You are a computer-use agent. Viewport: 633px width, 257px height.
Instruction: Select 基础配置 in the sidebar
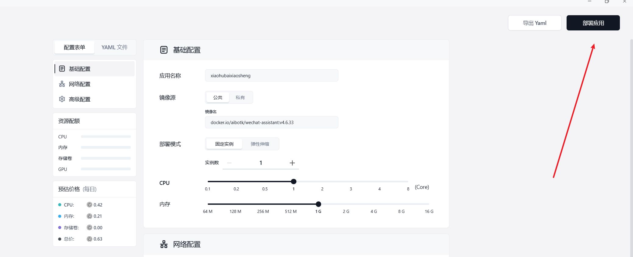[x=94, y=69]
